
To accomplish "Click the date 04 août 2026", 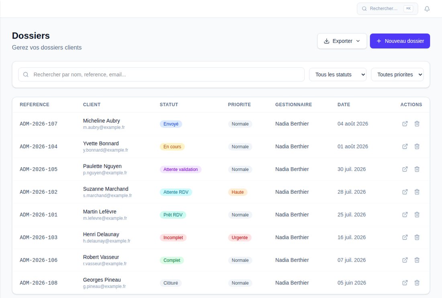I will (353, 124).
